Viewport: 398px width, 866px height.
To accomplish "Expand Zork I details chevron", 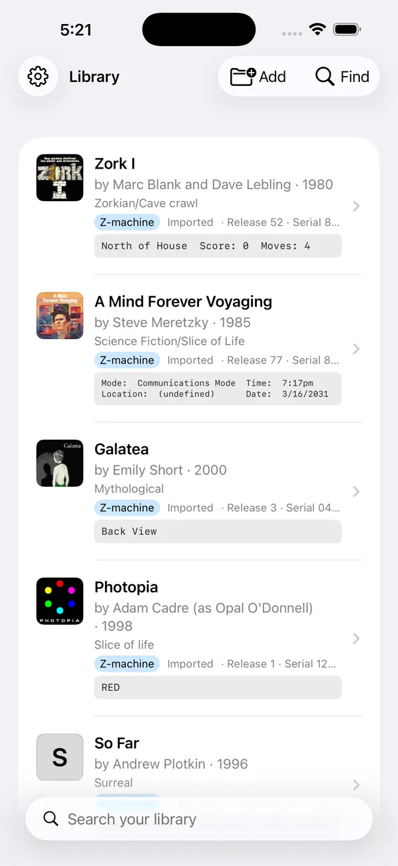I will (356, 207).
